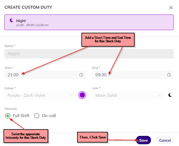The width and height of the screenshot is (179, 146).
Task: Click the '21:00 - 09:30 | 12:30 hrs' text
Action: point(32,25)
